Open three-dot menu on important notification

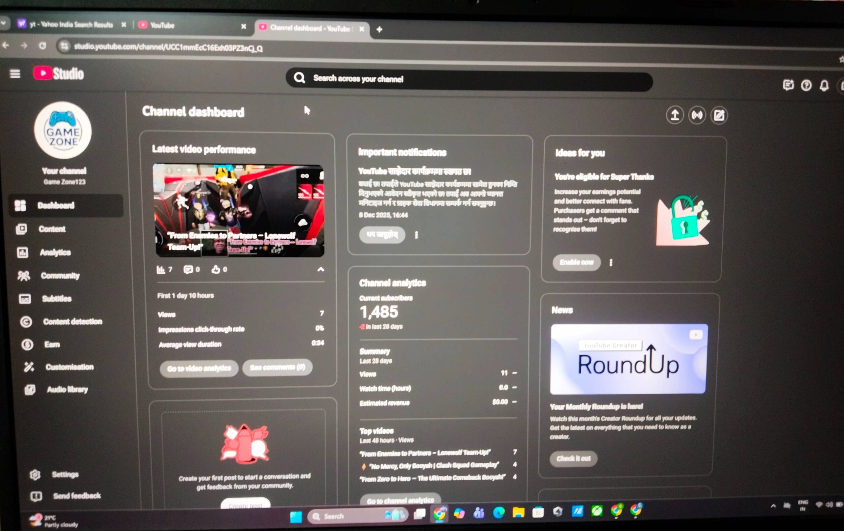coord(416,235)
